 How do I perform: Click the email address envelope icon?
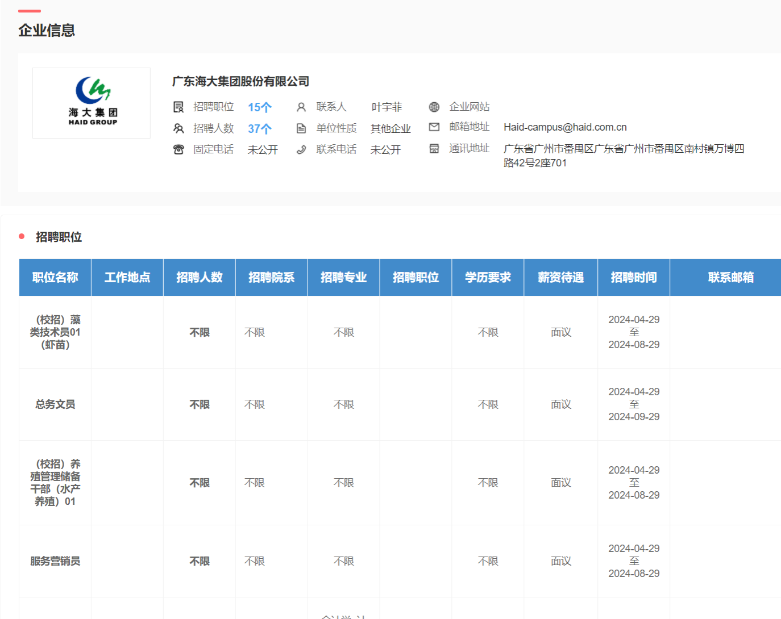[x=434, y=127]
